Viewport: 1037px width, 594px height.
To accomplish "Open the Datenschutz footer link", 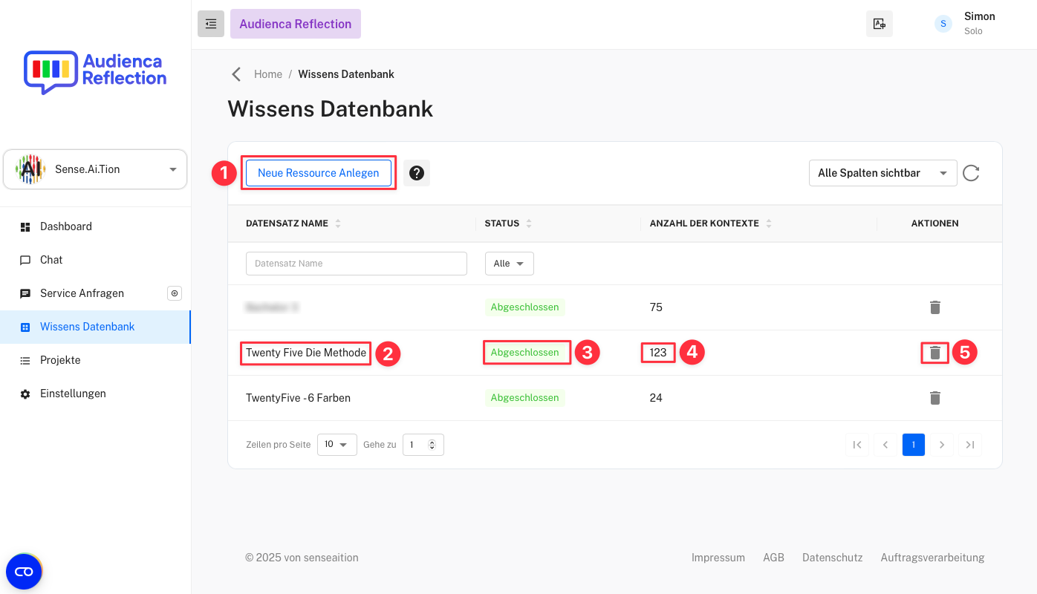I will click(832, 557).
